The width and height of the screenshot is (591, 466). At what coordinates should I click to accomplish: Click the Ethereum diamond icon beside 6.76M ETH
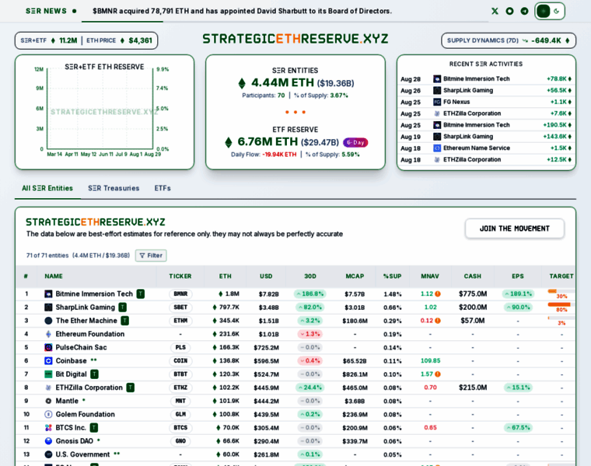coord(229,142)
